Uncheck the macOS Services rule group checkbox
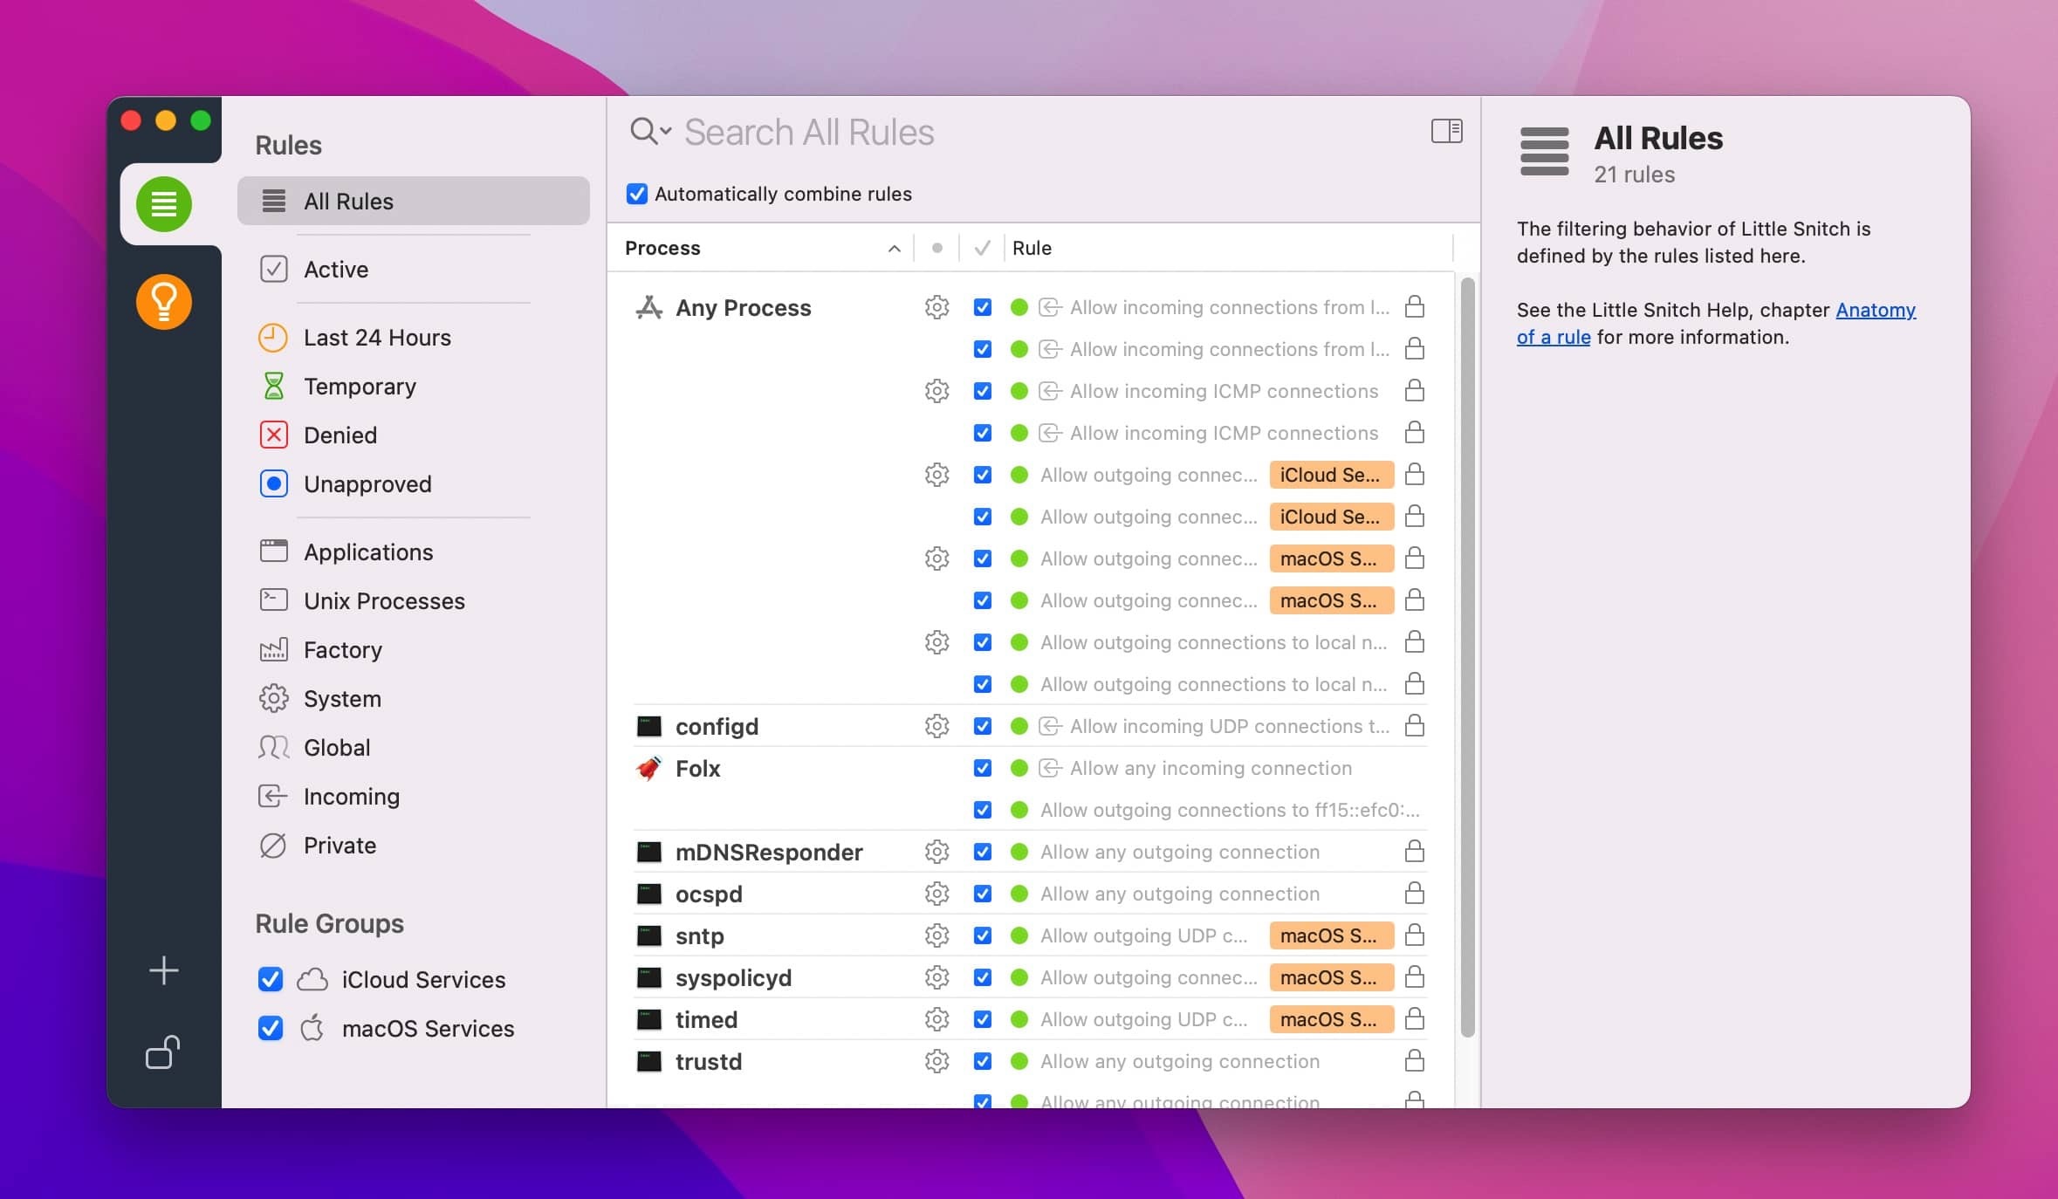Image resolution: width=2058 pixels, height=1199 pixels. (x=271, y=1028)
